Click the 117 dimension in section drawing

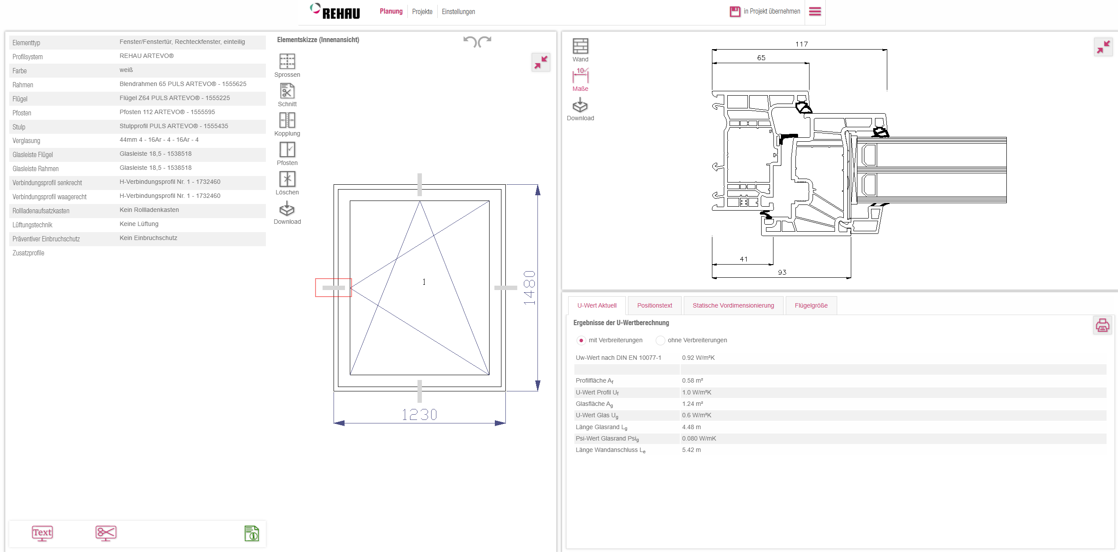coord(802,44)
